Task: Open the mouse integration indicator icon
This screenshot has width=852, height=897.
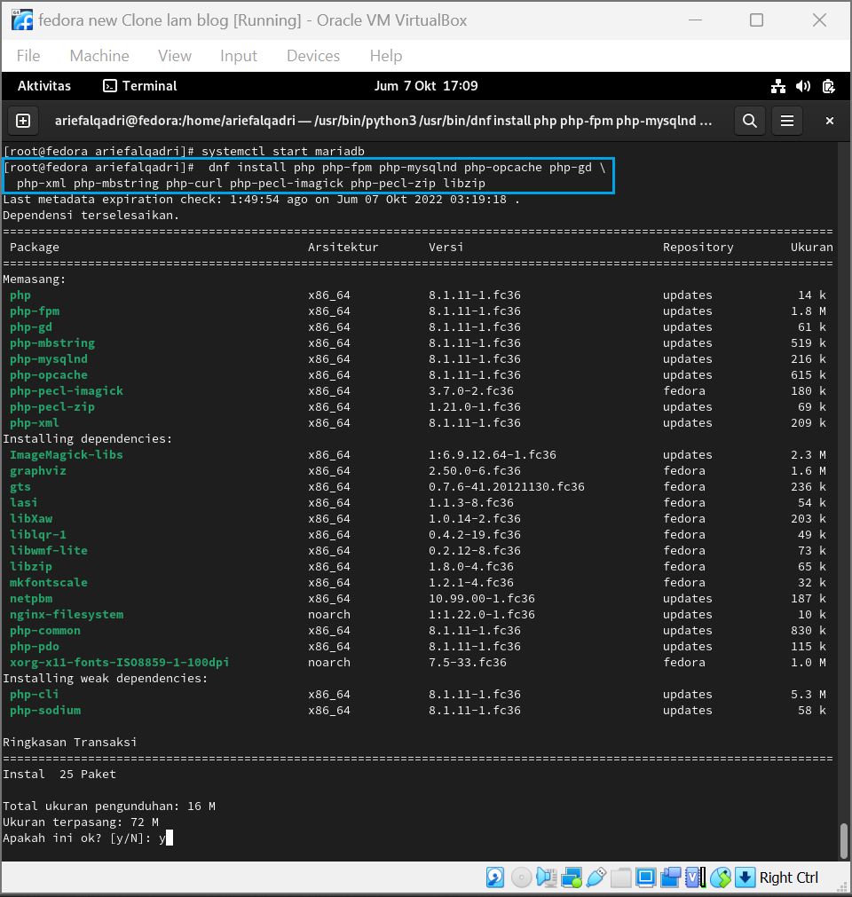Action: [x=721, y=877]
